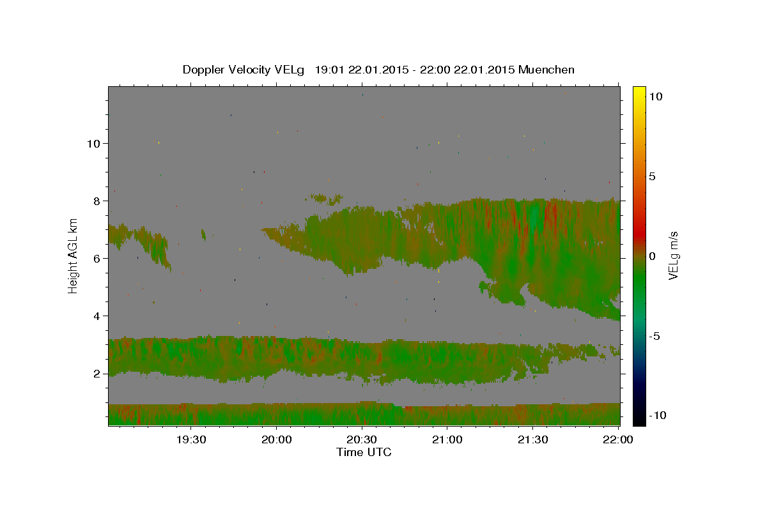The height and width of the screenshot is (511, 767).
Task: Click the yellow top of the colorbar
Action: coord(639,89)
